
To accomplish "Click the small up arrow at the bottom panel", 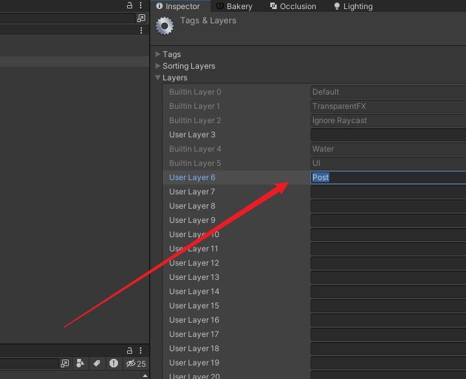I will point(145,376).
